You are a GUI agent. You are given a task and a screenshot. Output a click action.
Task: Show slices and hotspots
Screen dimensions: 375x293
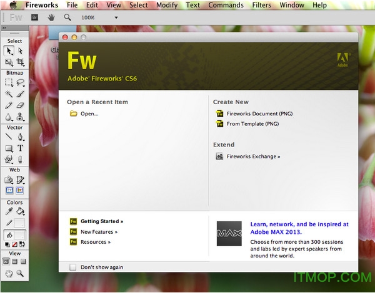point(19,190)
